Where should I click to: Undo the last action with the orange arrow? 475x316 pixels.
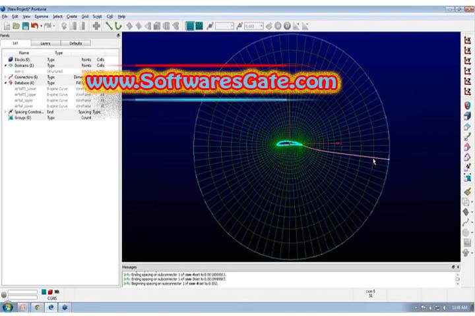click(x=34, y=26)
